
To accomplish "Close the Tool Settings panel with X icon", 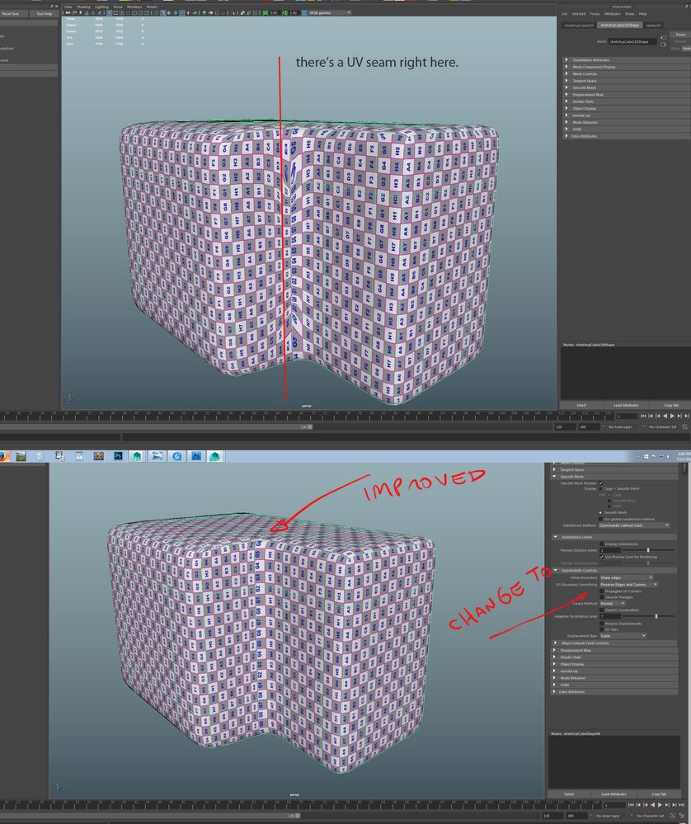I will 57,7.
